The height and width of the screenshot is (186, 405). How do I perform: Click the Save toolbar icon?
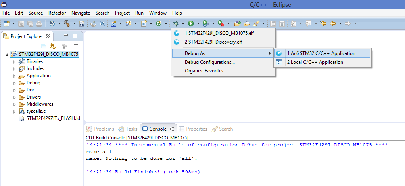[21, 23]
